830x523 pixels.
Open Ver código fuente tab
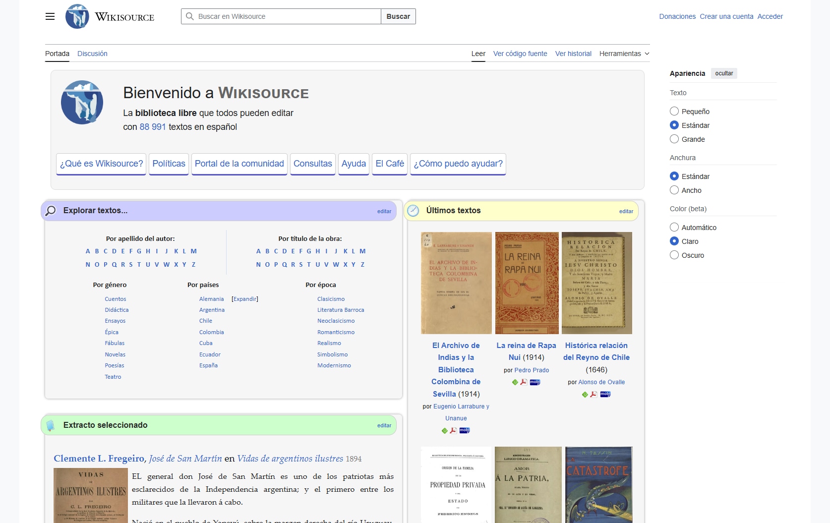[520, 54]
